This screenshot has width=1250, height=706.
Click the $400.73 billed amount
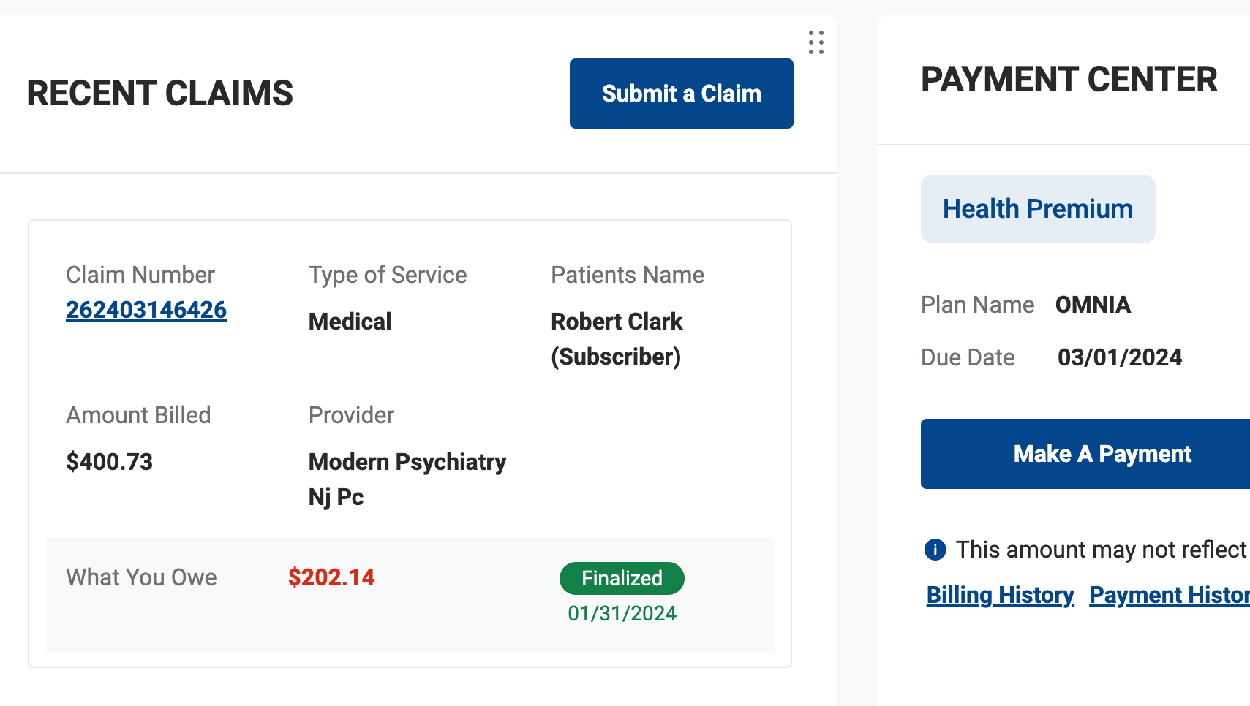(x=109, y=462)
